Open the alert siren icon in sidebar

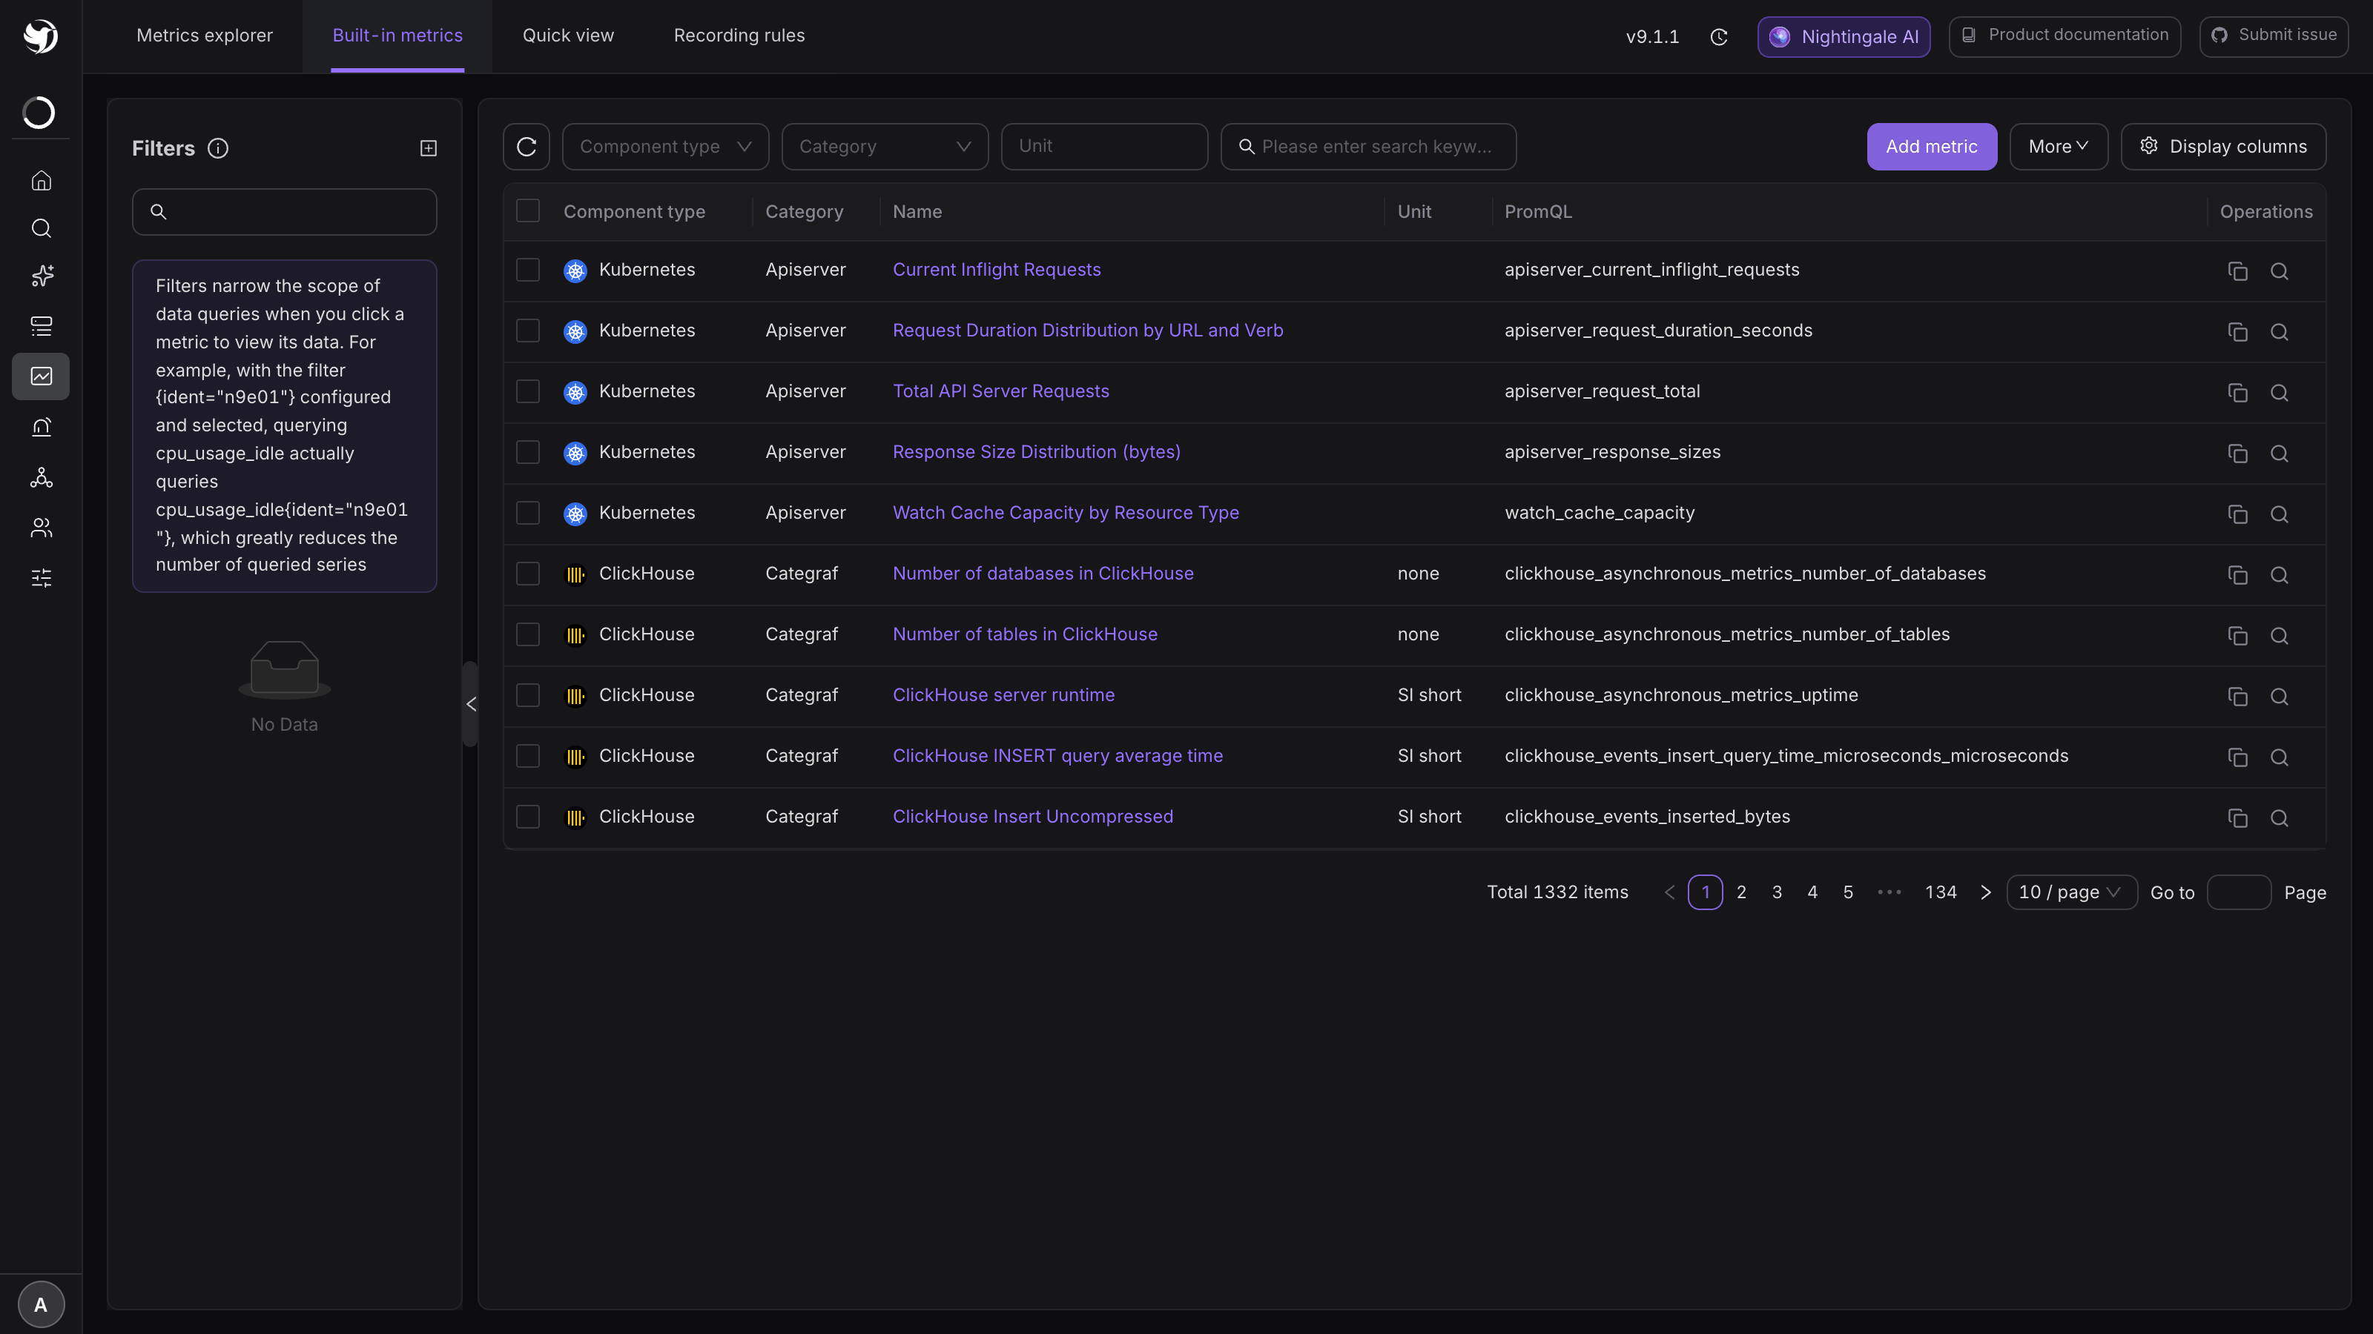(x=41, y=426)
